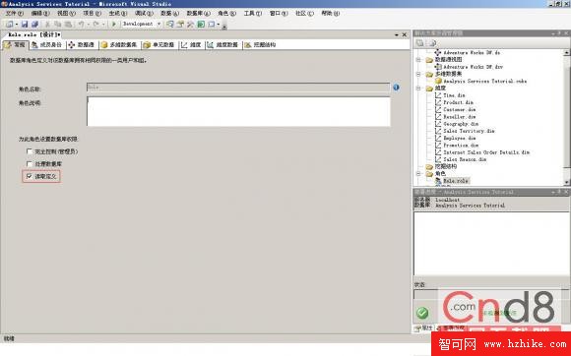Click the Save All icon in the toolbar
This screenshot has height=356, width=571.
[34, 24]
